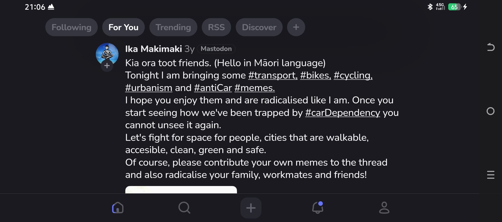Switch to the Trending tab
Screen dimensions: 502x222
coord(173,27)
